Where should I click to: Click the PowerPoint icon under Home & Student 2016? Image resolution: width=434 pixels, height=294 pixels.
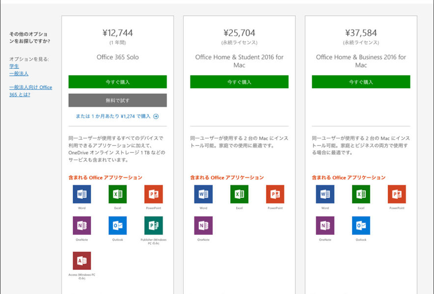(x=275, y=194)
